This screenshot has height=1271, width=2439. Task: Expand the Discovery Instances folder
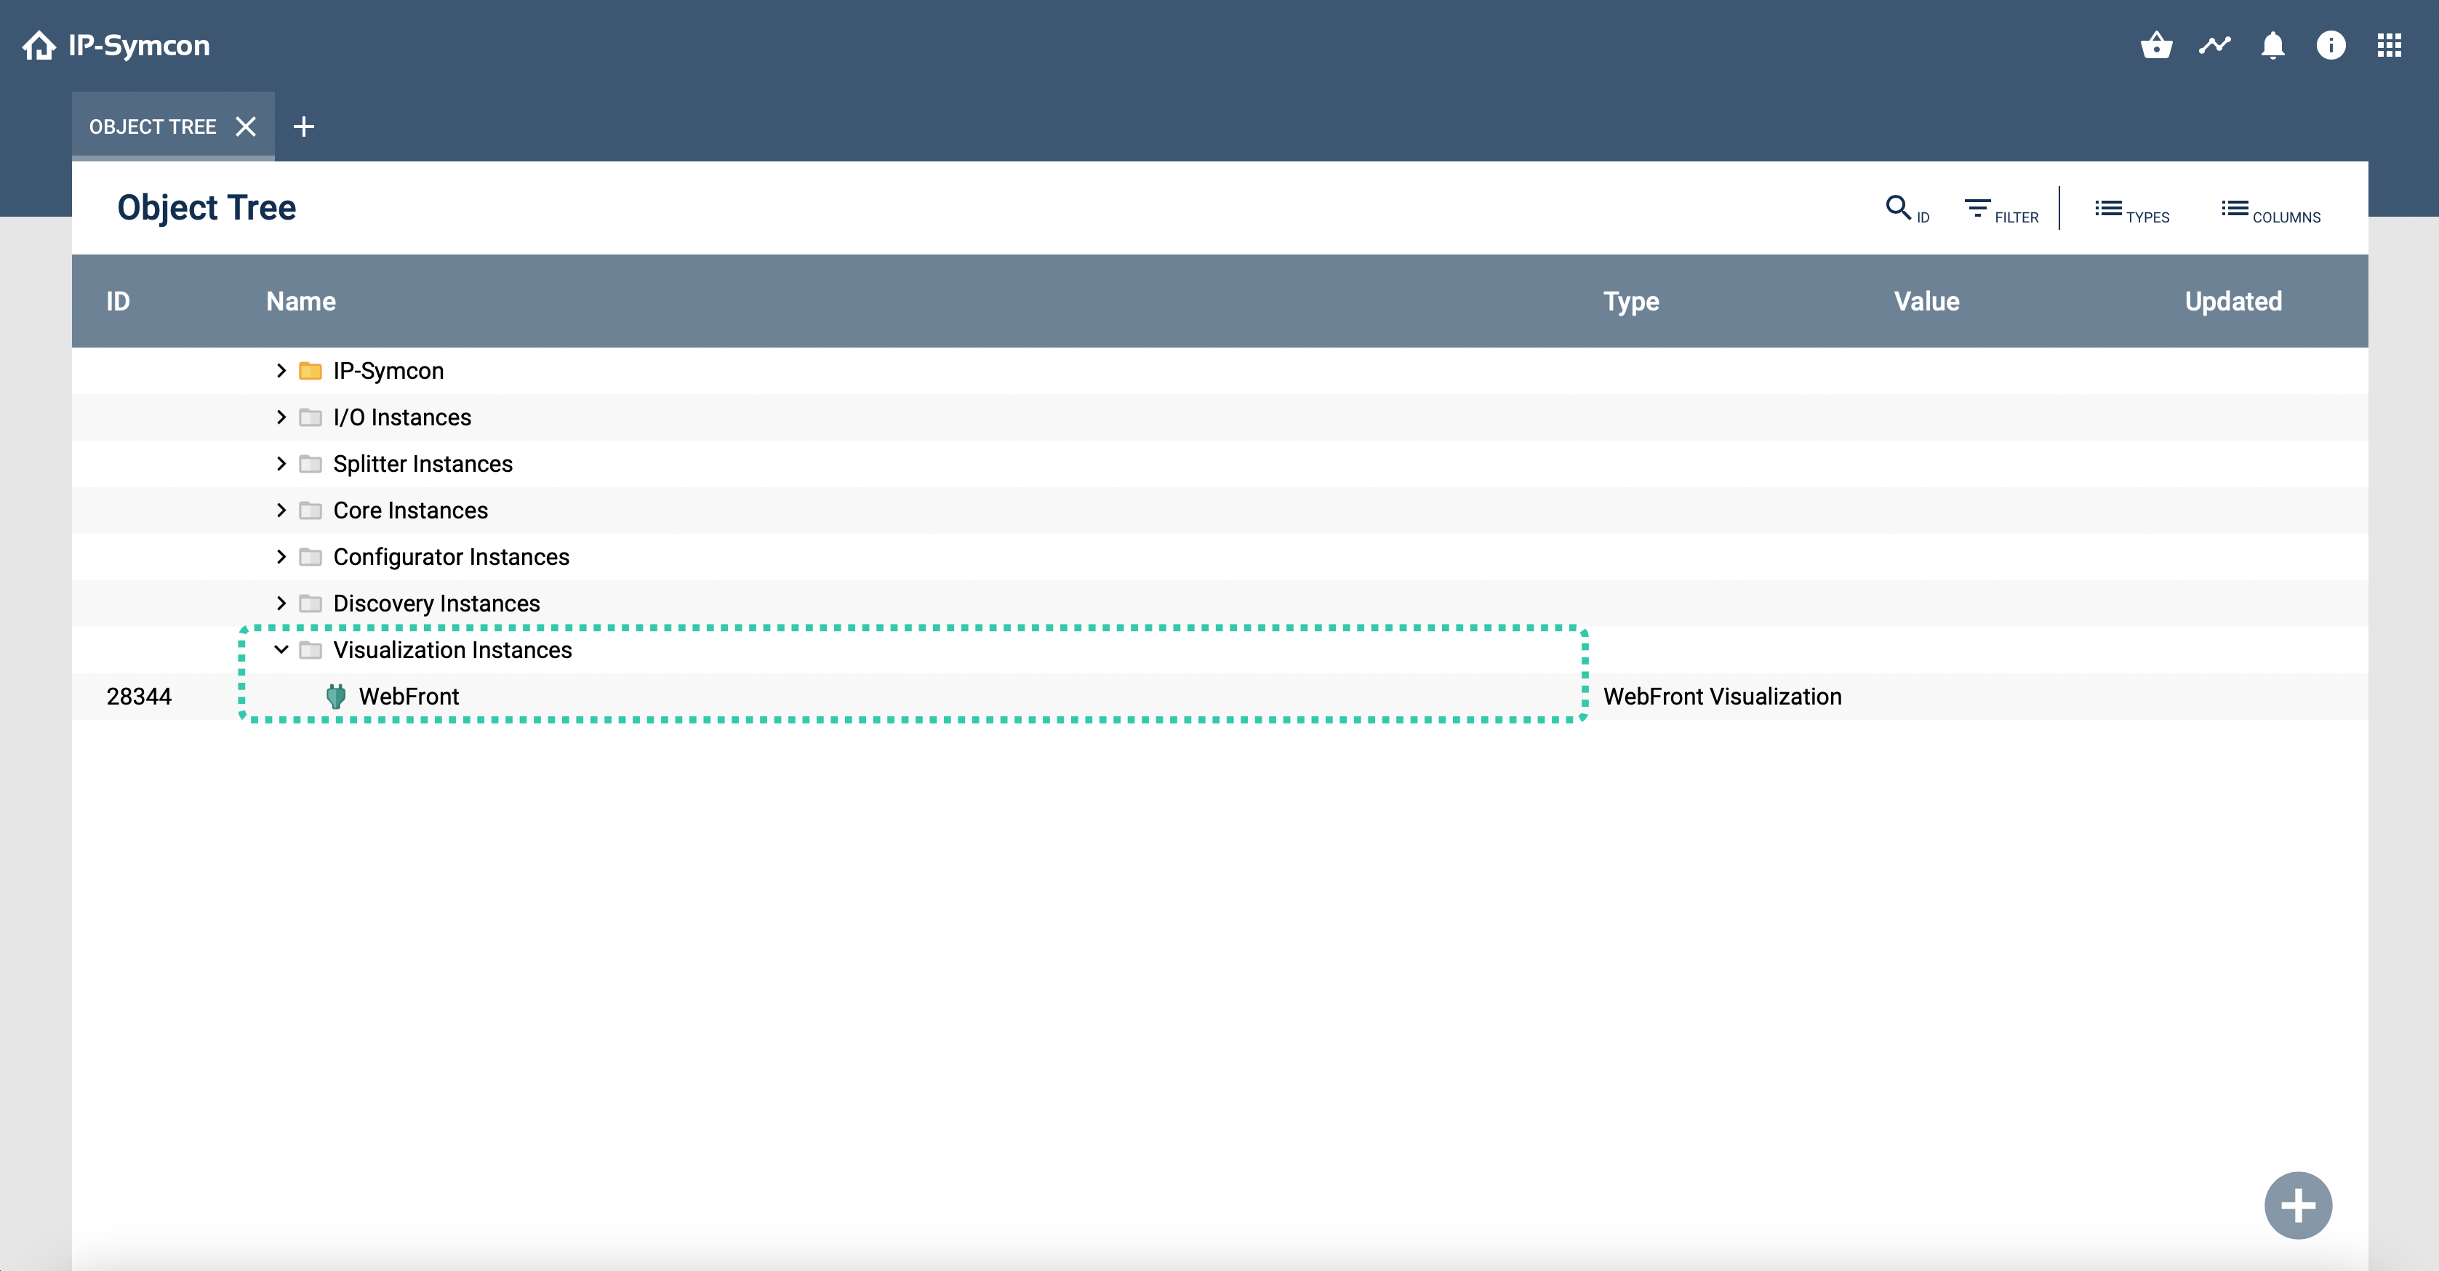[281, 603]
